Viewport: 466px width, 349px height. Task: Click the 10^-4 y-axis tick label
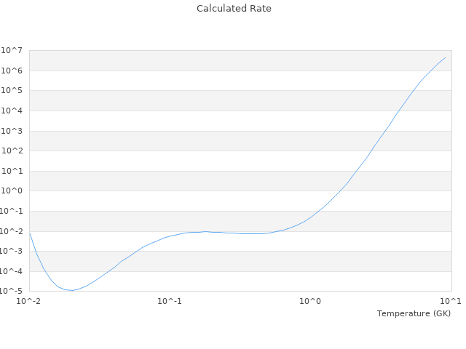click(x=12, y=271)
